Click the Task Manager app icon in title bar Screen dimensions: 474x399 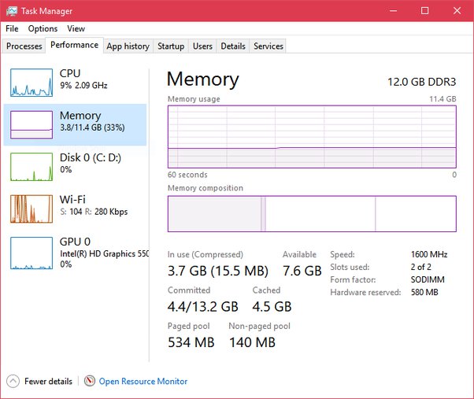pos(12,11)
